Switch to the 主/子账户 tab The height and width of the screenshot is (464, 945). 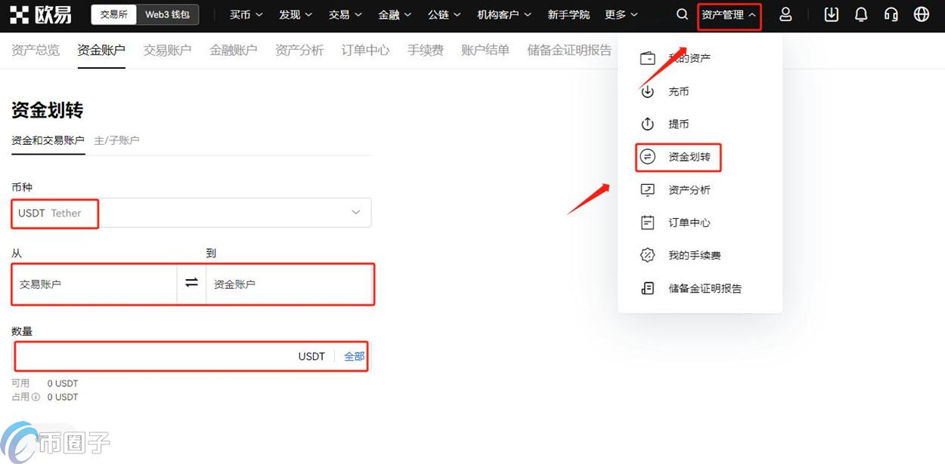[x=117, y=140]
